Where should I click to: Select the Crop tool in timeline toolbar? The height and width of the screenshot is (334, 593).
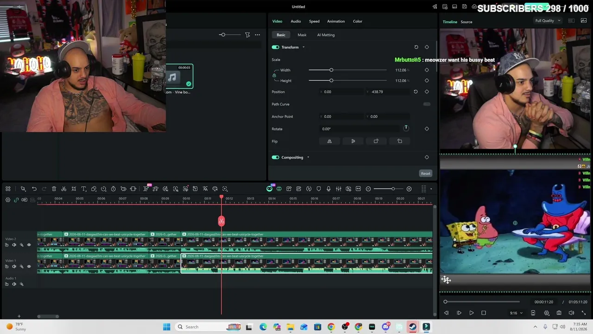[74, 189]
